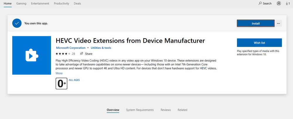Click the 0+ age rating badge
Image resolution: width=293 pixels, height=119 pixels.
62,83
